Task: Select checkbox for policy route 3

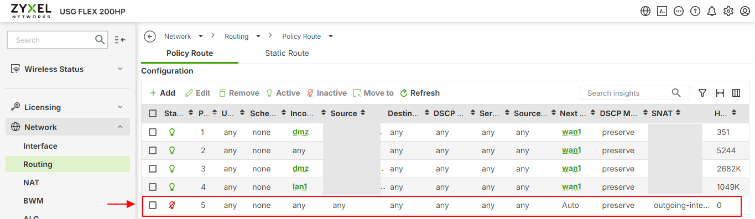Action: pyautogui.click(x=153, y=169)
